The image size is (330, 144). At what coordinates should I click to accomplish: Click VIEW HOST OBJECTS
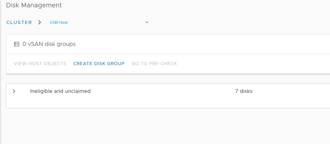pos(40,64)
